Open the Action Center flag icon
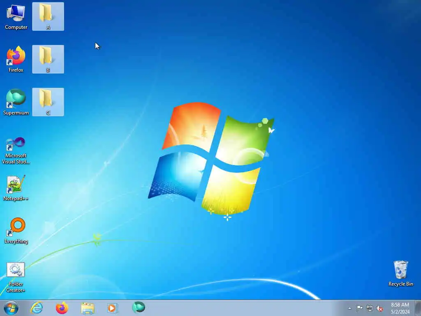 (359, 308)
